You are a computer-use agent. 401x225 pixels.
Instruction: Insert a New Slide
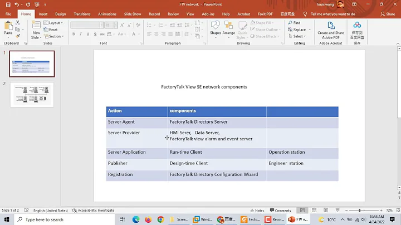click(36, 30)
